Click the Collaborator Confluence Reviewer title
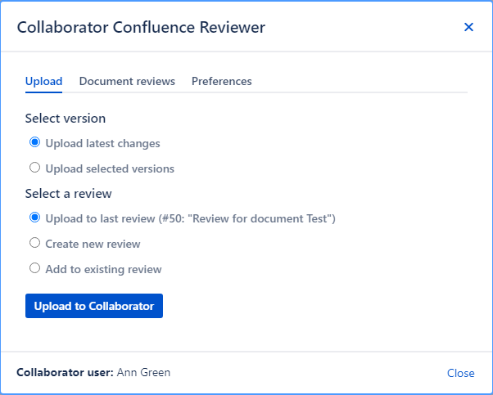 141,28
